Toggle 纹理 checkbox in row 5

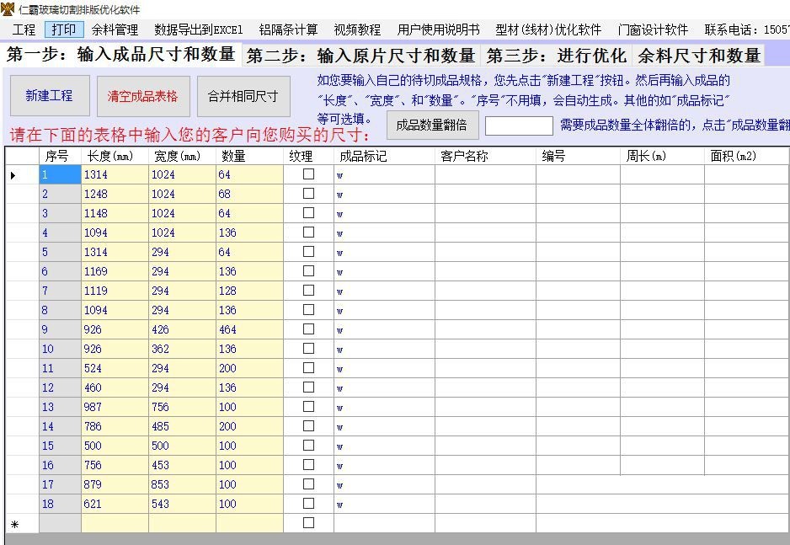(x=308, y=252)
